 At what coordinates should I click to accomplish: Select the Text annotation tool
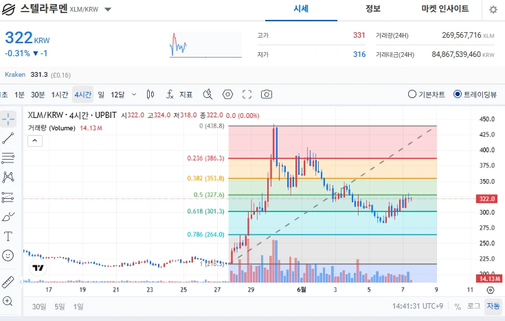click(8, 237)
